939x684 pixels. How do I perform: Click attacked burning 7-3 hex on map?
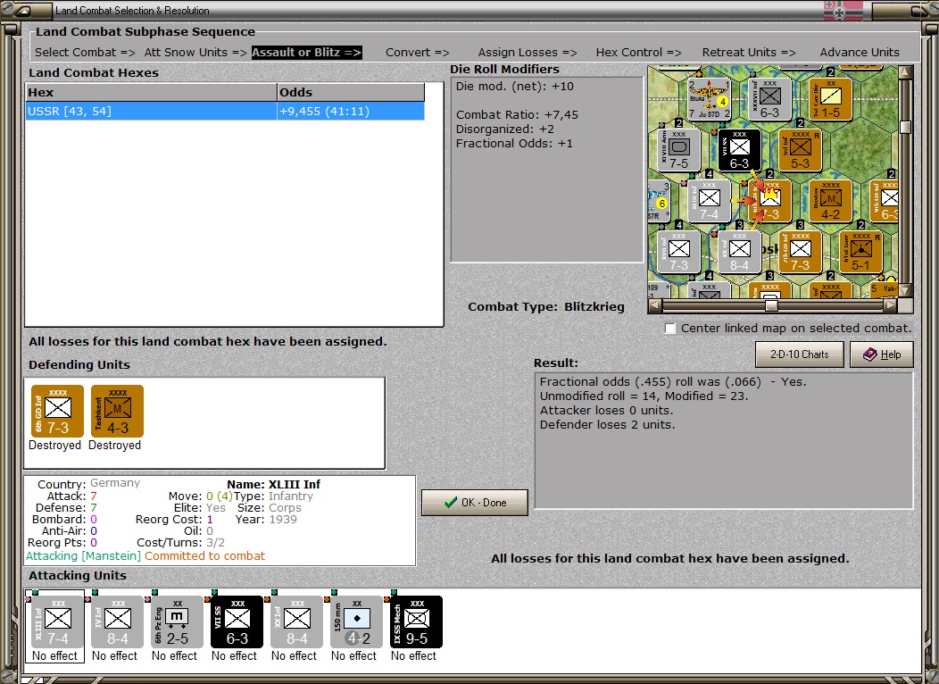coord(769,201)
